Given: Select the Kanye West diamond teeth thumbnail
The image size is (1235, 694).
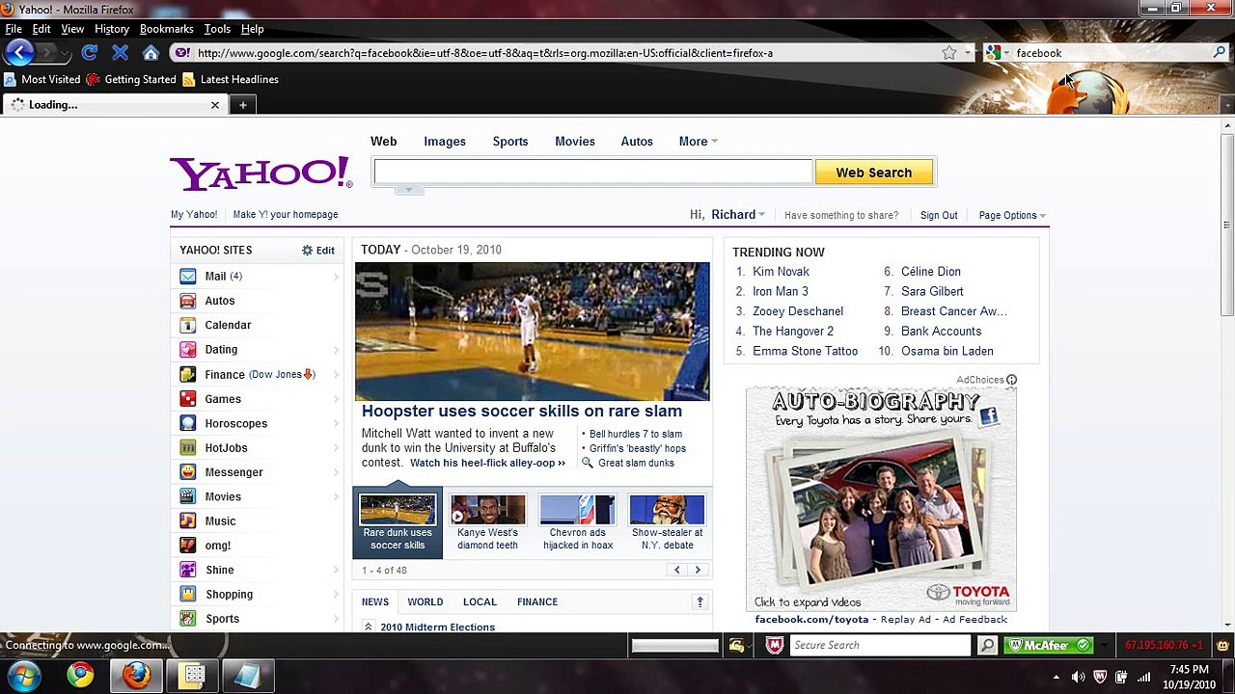Looking at the screenshot, I should (487, 511).
